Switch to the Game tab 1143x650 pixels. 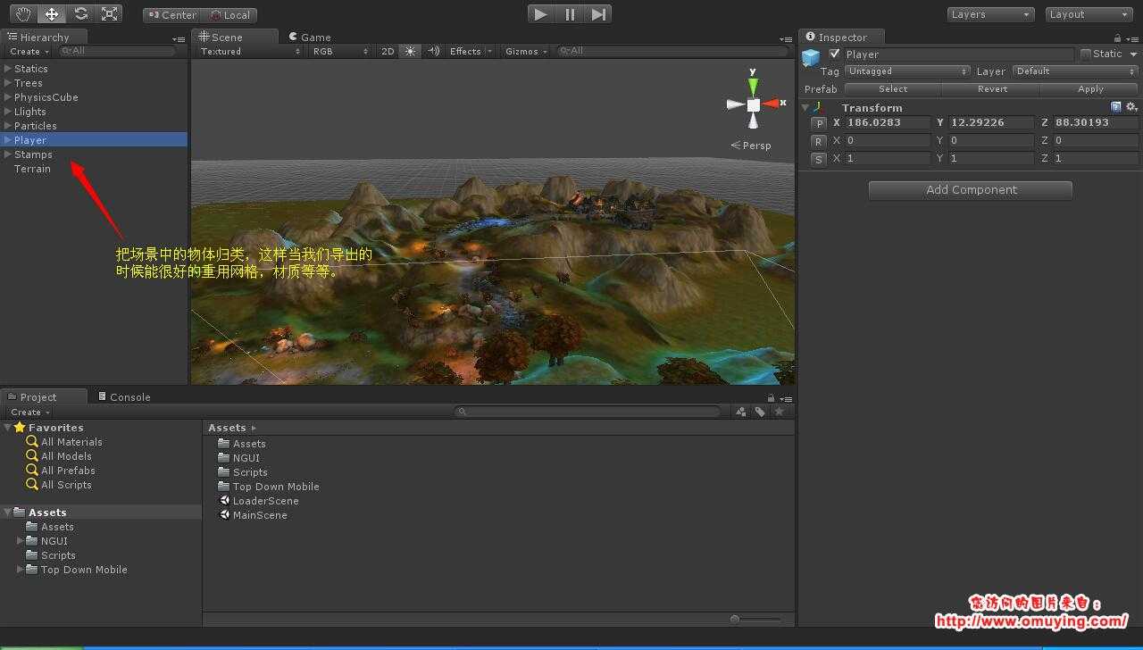click(310, 37)
